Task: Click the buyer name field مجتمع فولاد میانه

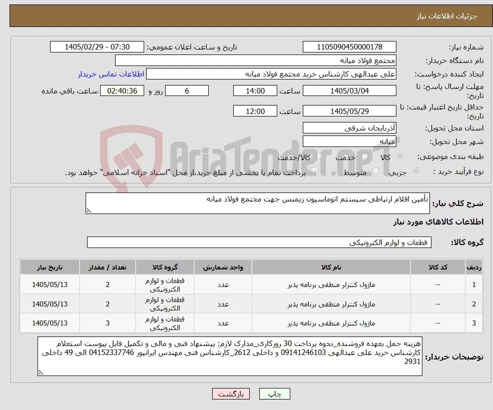Action: pos(255,60)
